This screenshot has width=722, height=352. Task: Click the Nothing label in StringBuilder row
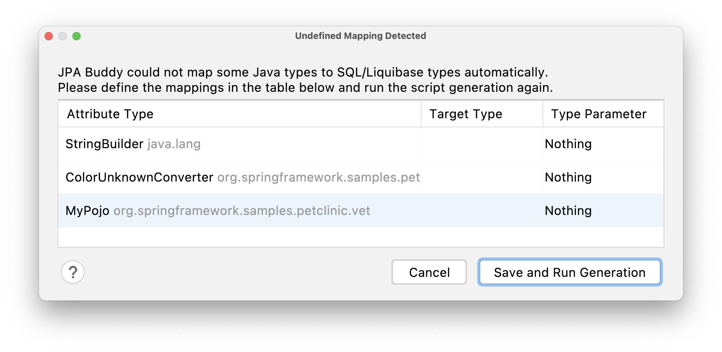point(568,144)
